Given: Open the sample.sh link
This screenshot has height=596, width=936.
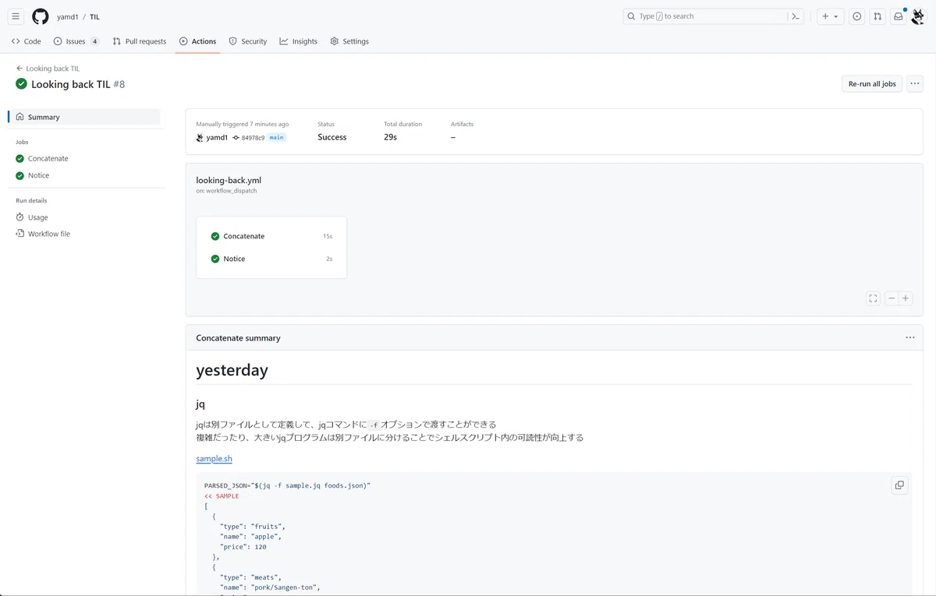Looking at the screenshot, I should tap(214, 459).
